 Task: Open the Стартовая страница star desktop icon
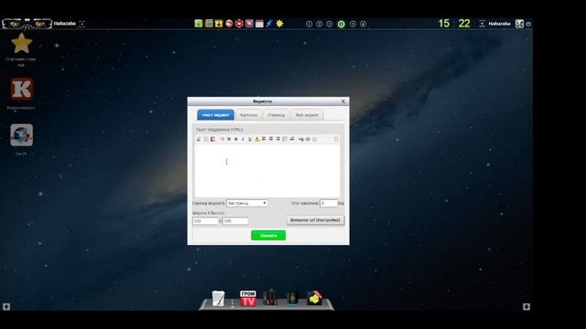click(21, 44)
